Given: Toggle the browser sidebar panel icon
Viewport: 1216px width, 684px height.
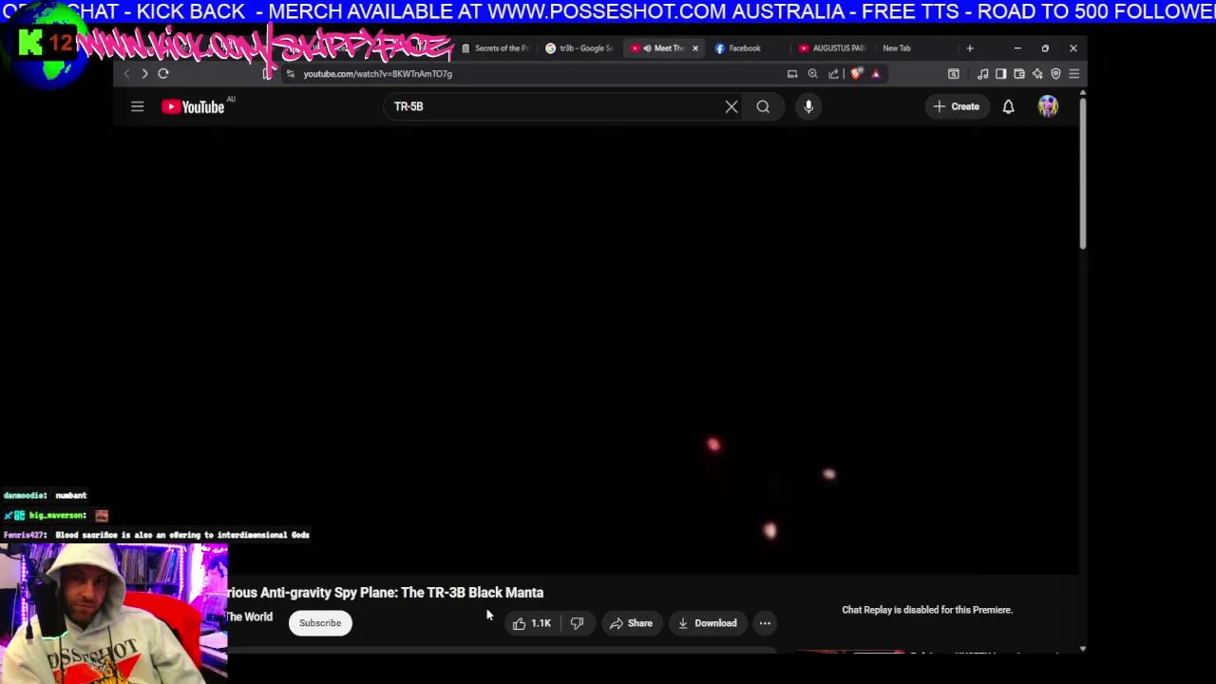Looking at the screenshot, I should [x=1001, y=73].
